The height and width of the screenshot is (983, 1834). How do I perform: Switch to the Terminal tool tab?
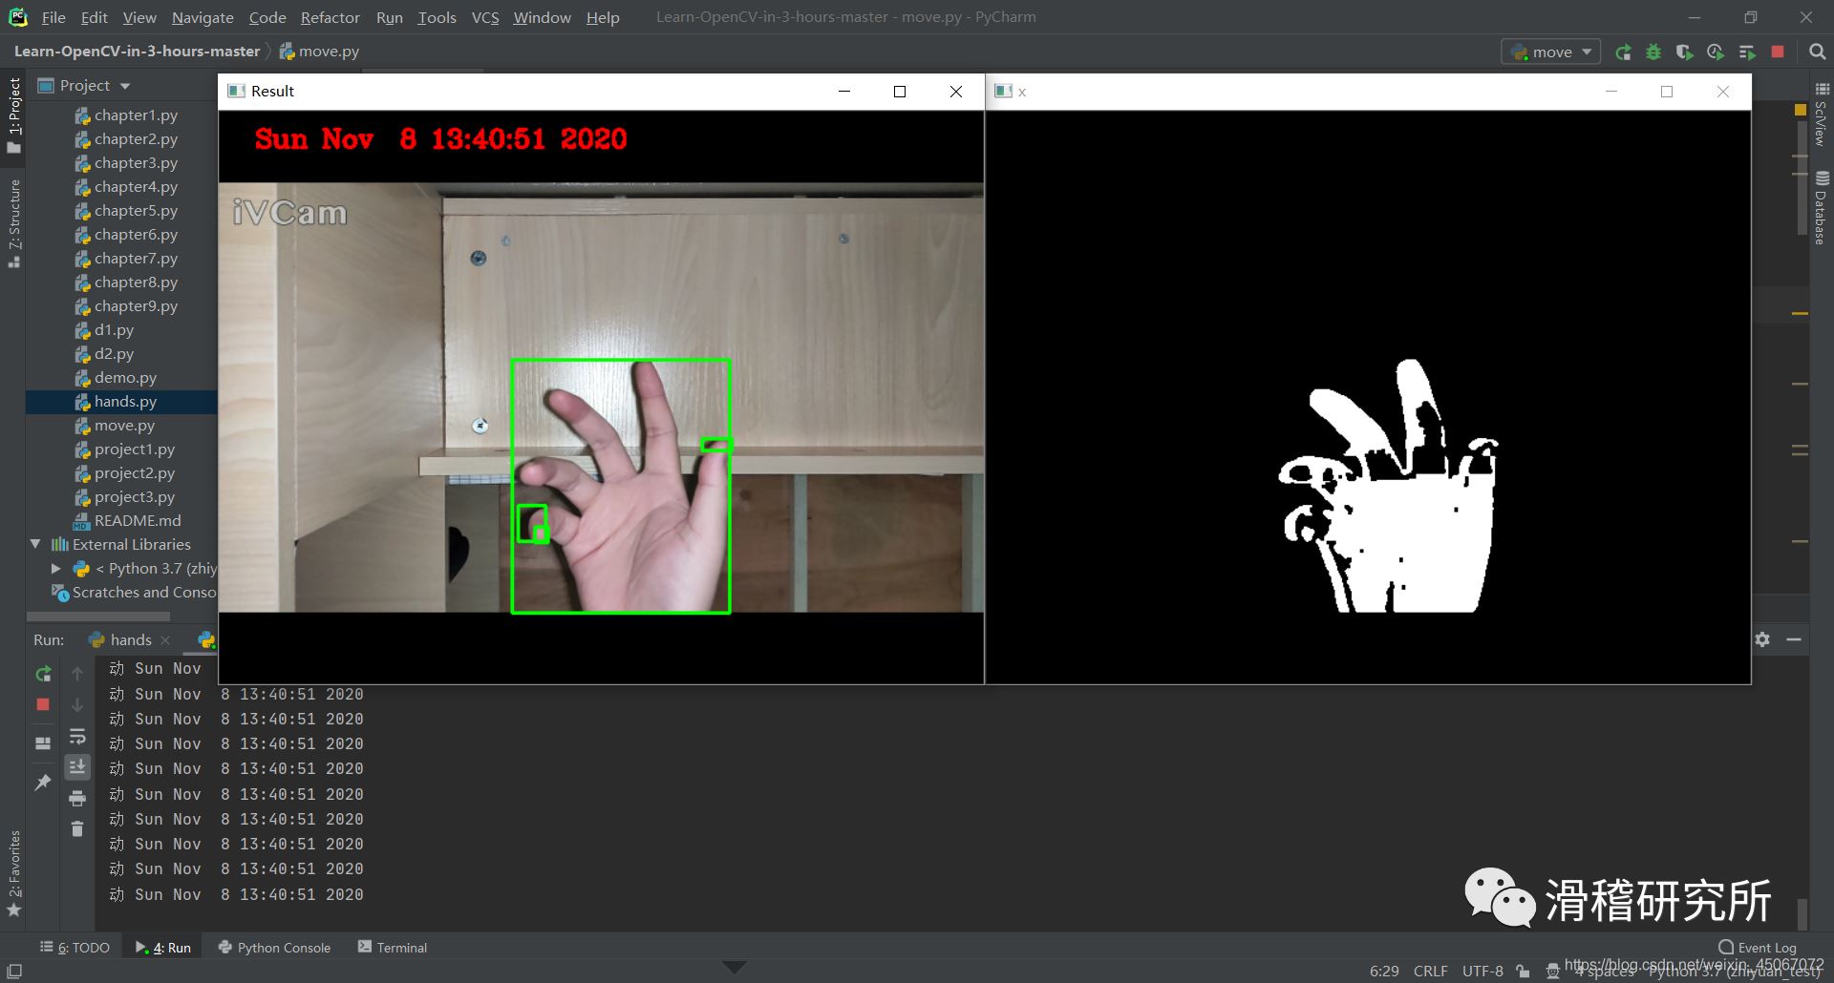(x=392, y=948)
